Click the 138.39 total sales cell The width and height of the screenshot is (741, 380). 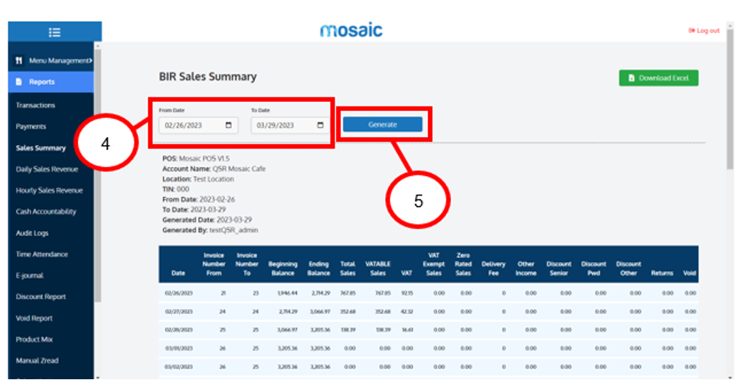[x=348, y=330]
